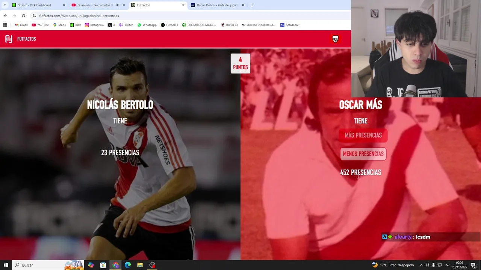Go forward with the forward arrow

click(x=14, y=16)
